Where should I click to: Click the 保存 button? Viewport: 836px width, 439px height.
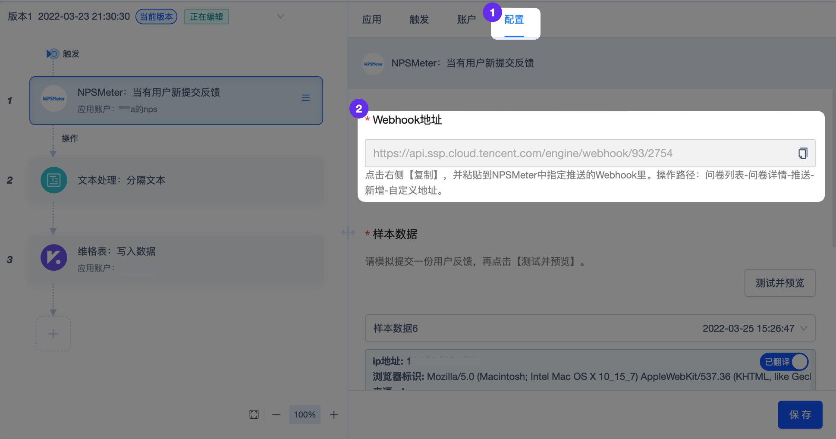coord(800,415)
